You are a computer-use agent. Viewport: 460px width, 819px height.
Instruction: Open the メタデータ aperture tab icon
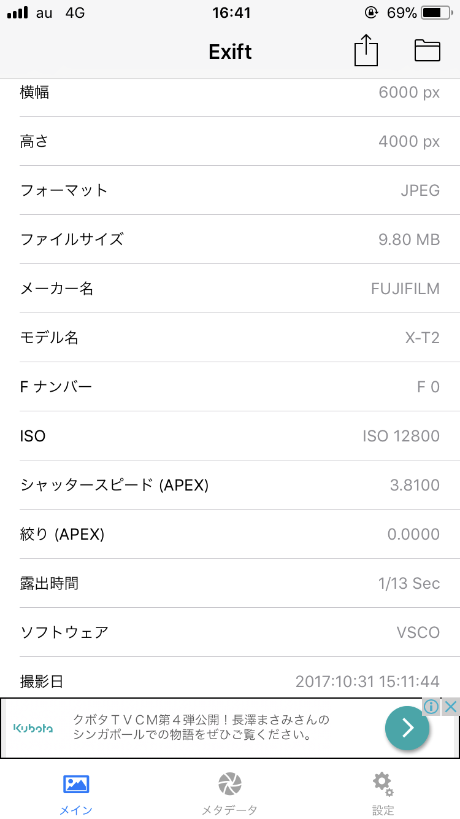[x=230, y=784]
